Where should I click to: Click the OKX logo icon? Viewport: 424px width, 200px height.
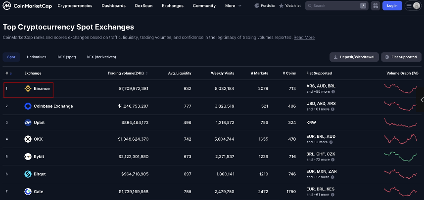[x=28, y=139]
